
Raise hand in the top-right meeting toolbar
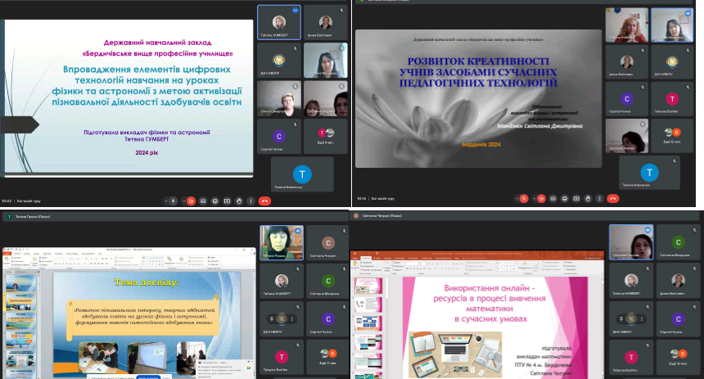[588, 199]
